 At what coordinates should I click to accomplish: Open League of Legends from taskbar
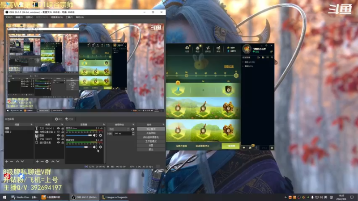115,197
